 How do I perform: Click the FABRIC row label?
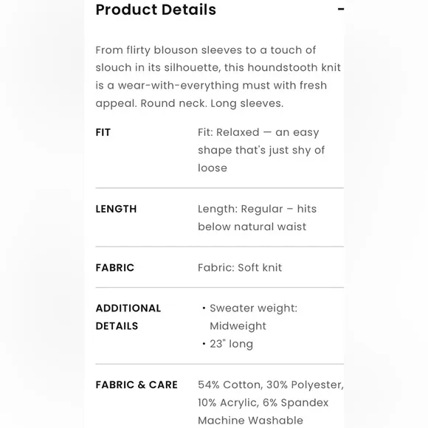point(115,268)
